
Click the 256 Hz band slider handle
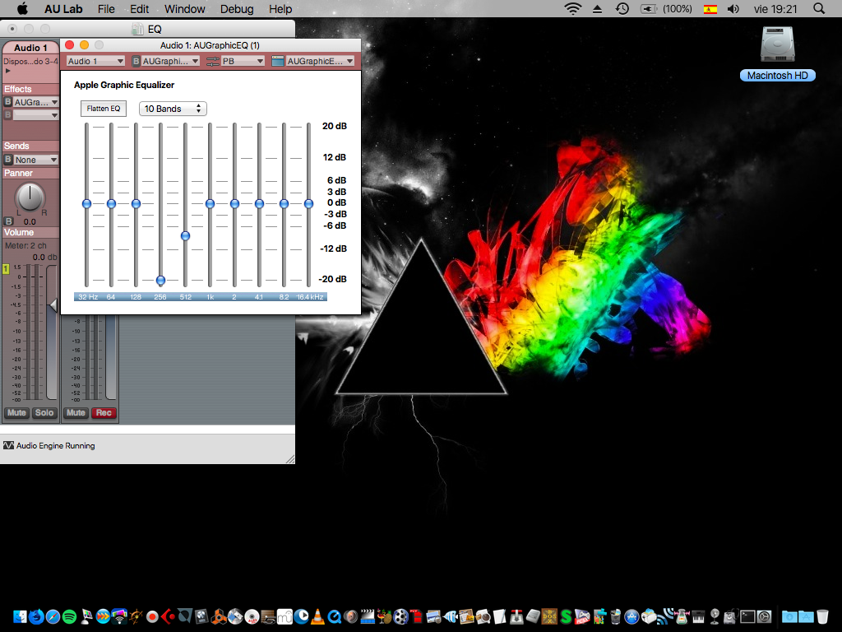161,281
